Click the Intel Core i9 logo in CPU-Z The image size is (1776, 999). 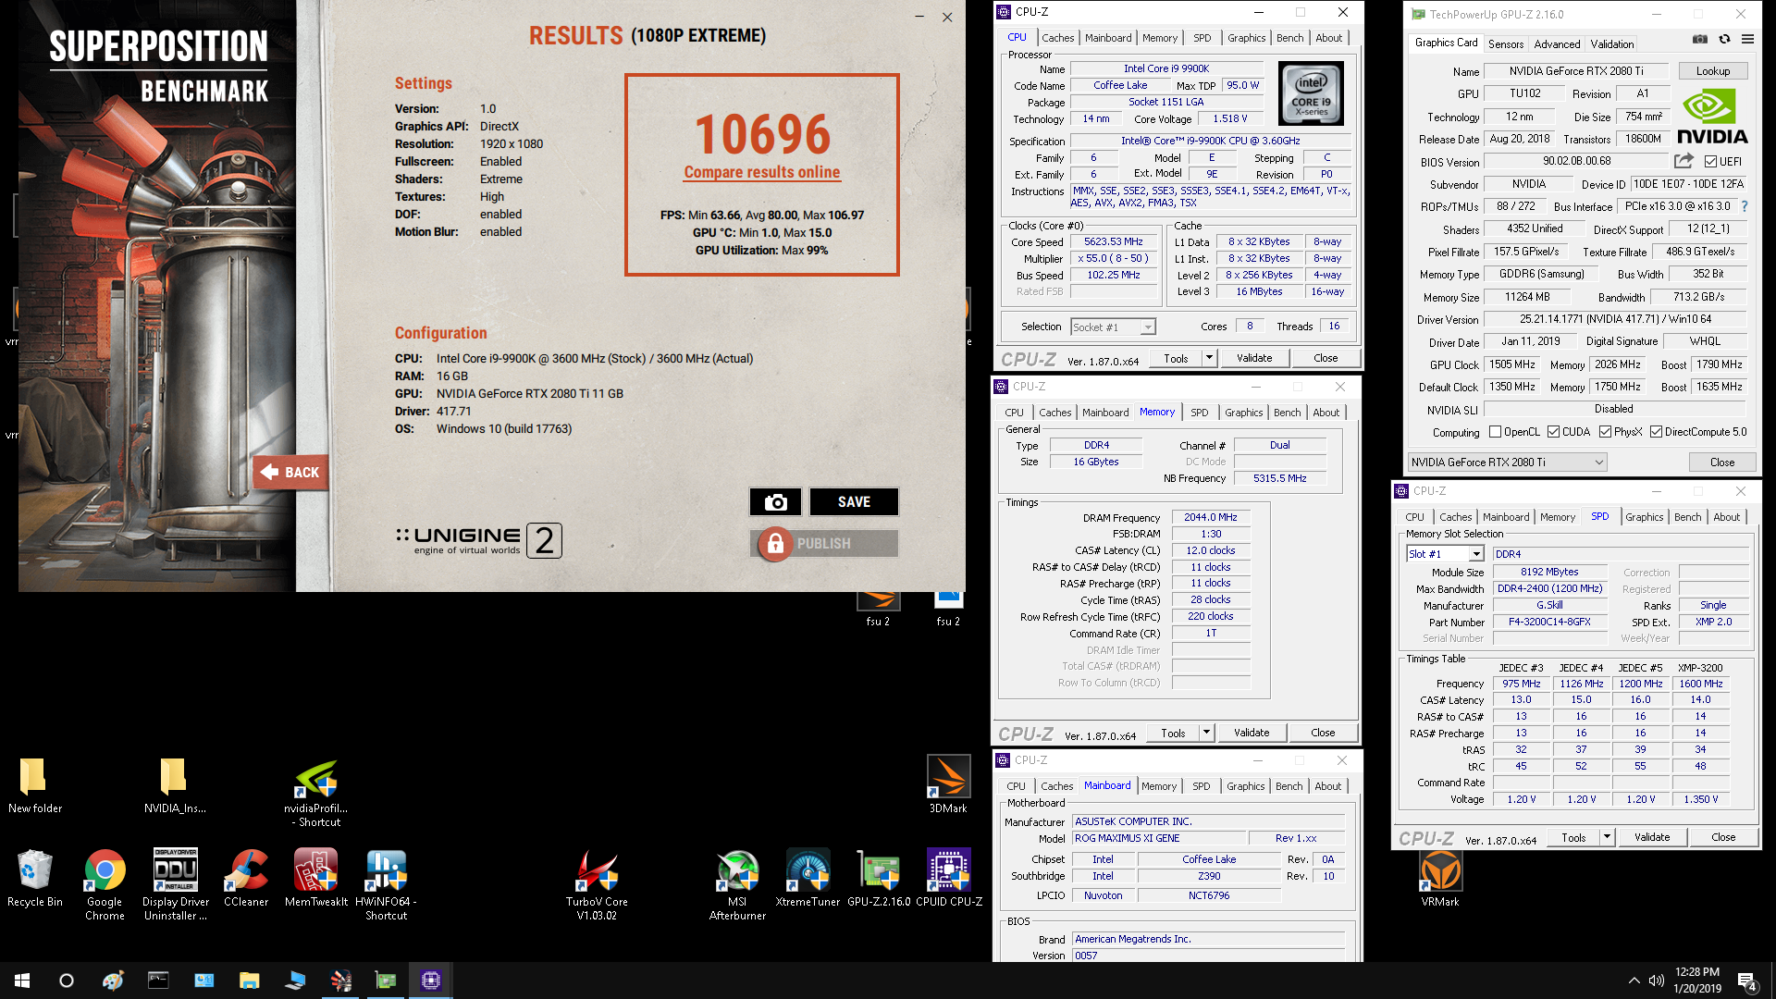tap(1311, 93)
